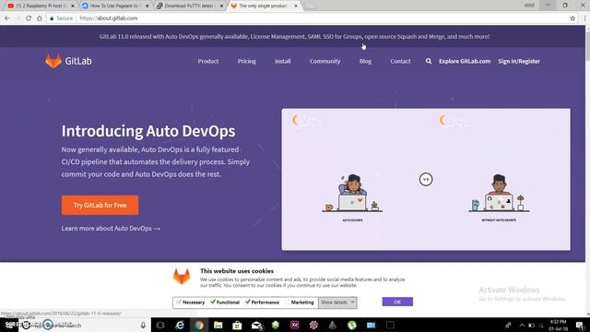Click the vs circle in the comparison image

(426, 179)
